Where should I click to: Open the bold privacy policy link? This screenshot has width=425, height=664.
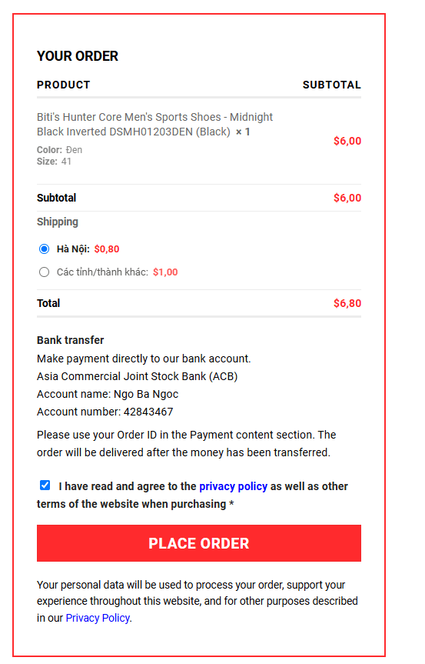tap(233, 486)
